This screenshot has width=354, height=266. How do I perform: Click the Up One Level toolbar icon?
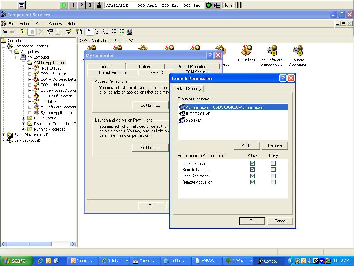point(23,32)
